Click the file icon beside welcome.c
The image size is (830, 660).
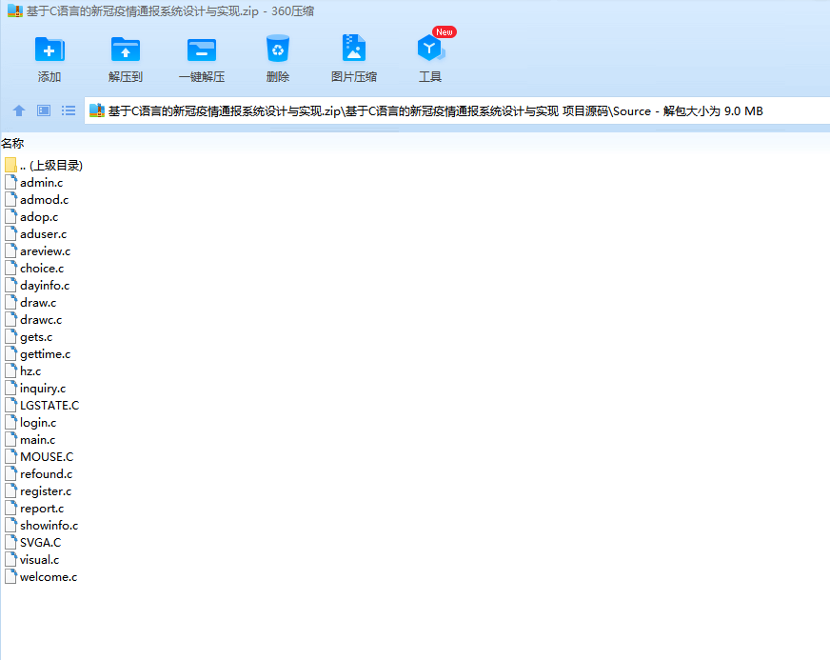(10, 576)
